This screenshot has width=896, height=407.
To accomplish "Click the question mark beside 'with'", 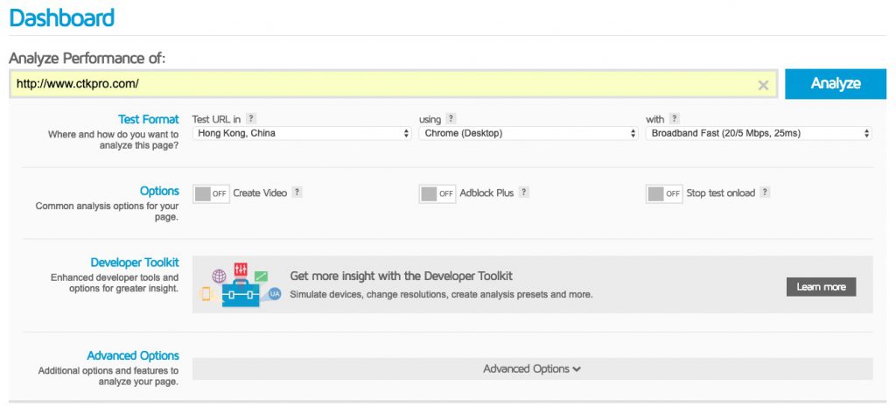I will pyautogui.click(x=675, y=119).
